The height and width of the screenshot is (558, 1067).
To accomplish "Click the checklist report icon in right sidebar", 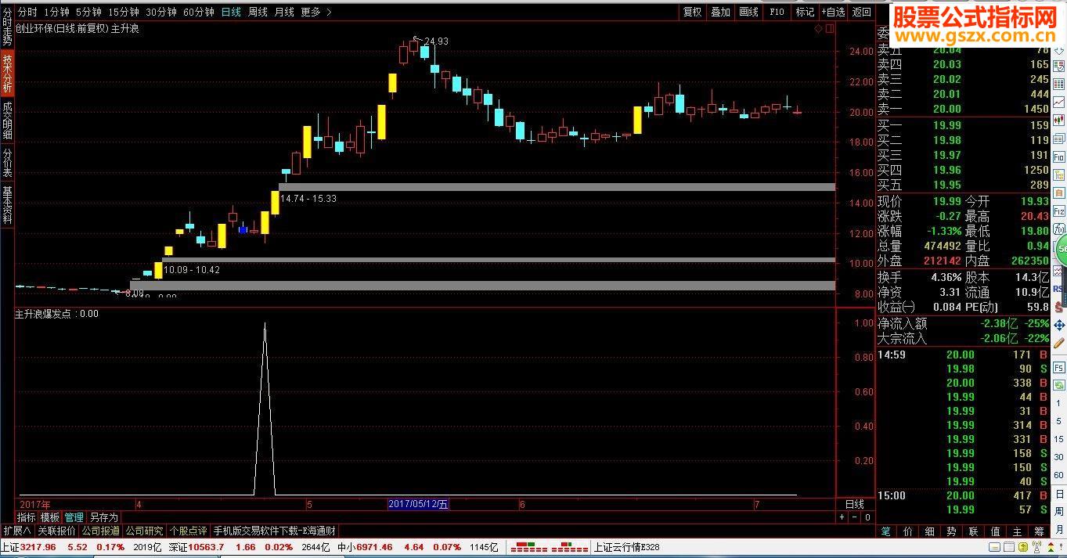I will 1058,66.
